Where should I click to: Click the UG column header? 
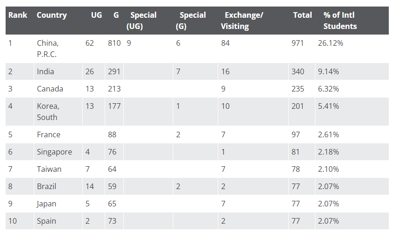pos(96,15)
